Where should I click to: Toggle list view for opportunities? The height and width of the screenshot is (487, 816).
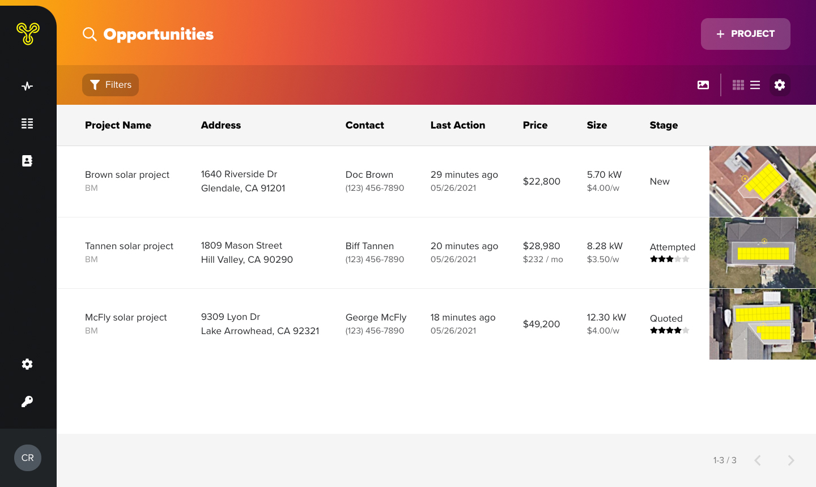(755, 84)
